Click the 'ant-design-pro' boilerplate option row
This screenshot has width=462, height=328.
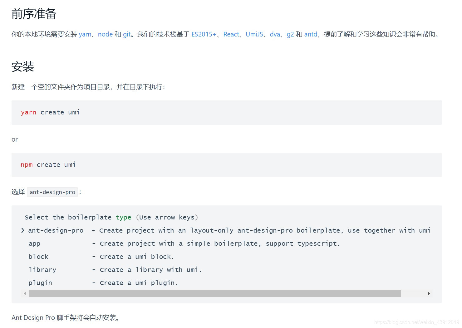click(225, 230)
